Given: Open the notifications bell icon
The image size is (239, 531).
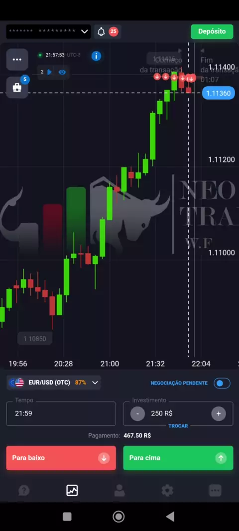Looking at the screenshot, I should [101, 32].
